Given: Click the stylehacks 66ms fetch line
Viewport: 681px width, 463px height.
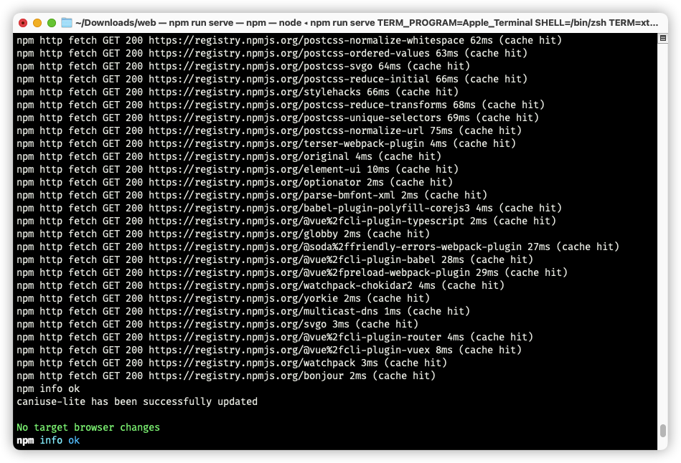Looking at the screenshot, I should pos(238,92).
